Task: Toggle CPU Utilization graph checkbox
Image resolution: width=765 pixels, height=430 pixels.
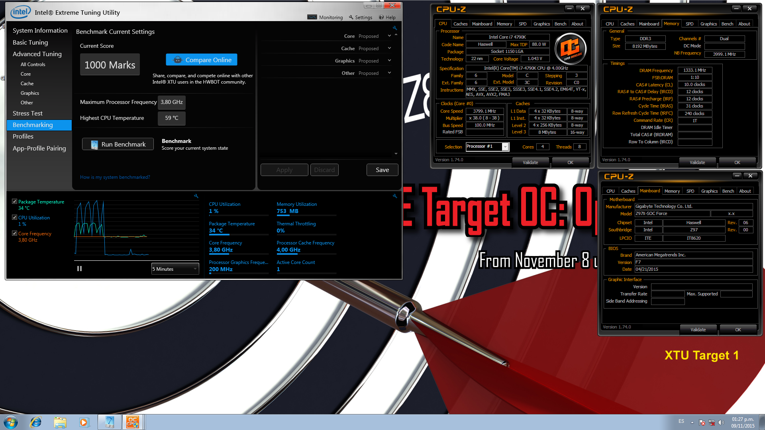Action: point(15,217)
